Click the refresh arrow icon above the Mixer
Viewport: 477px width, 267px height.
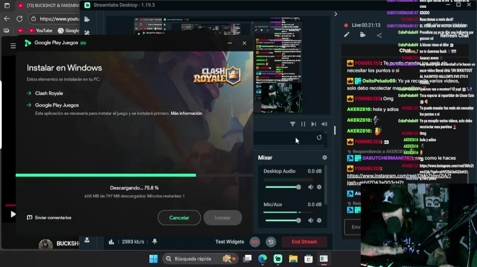(319, 138)
